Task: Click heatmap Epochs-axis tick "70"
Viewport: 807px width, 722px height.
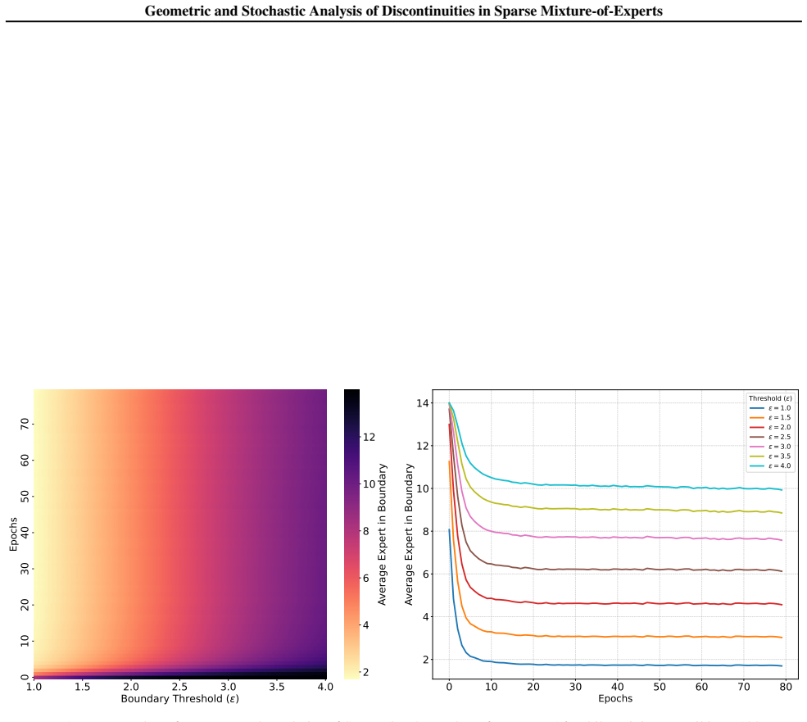Action: (25, 424)
